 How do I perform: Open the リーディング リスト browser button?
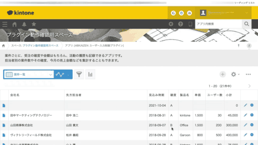pyautogui.click(x=244, y=3)
